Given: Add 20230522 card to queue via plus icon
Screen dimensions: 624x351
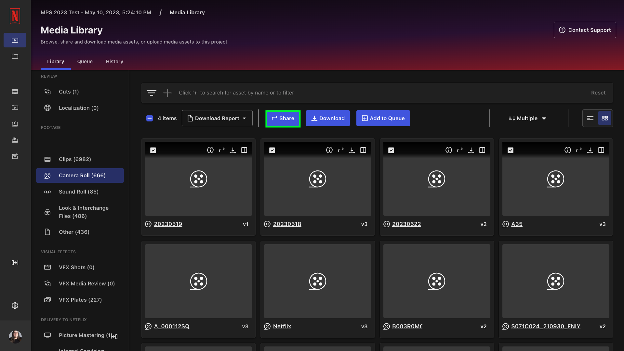Looking at the screenshot, I should (482, 150).
